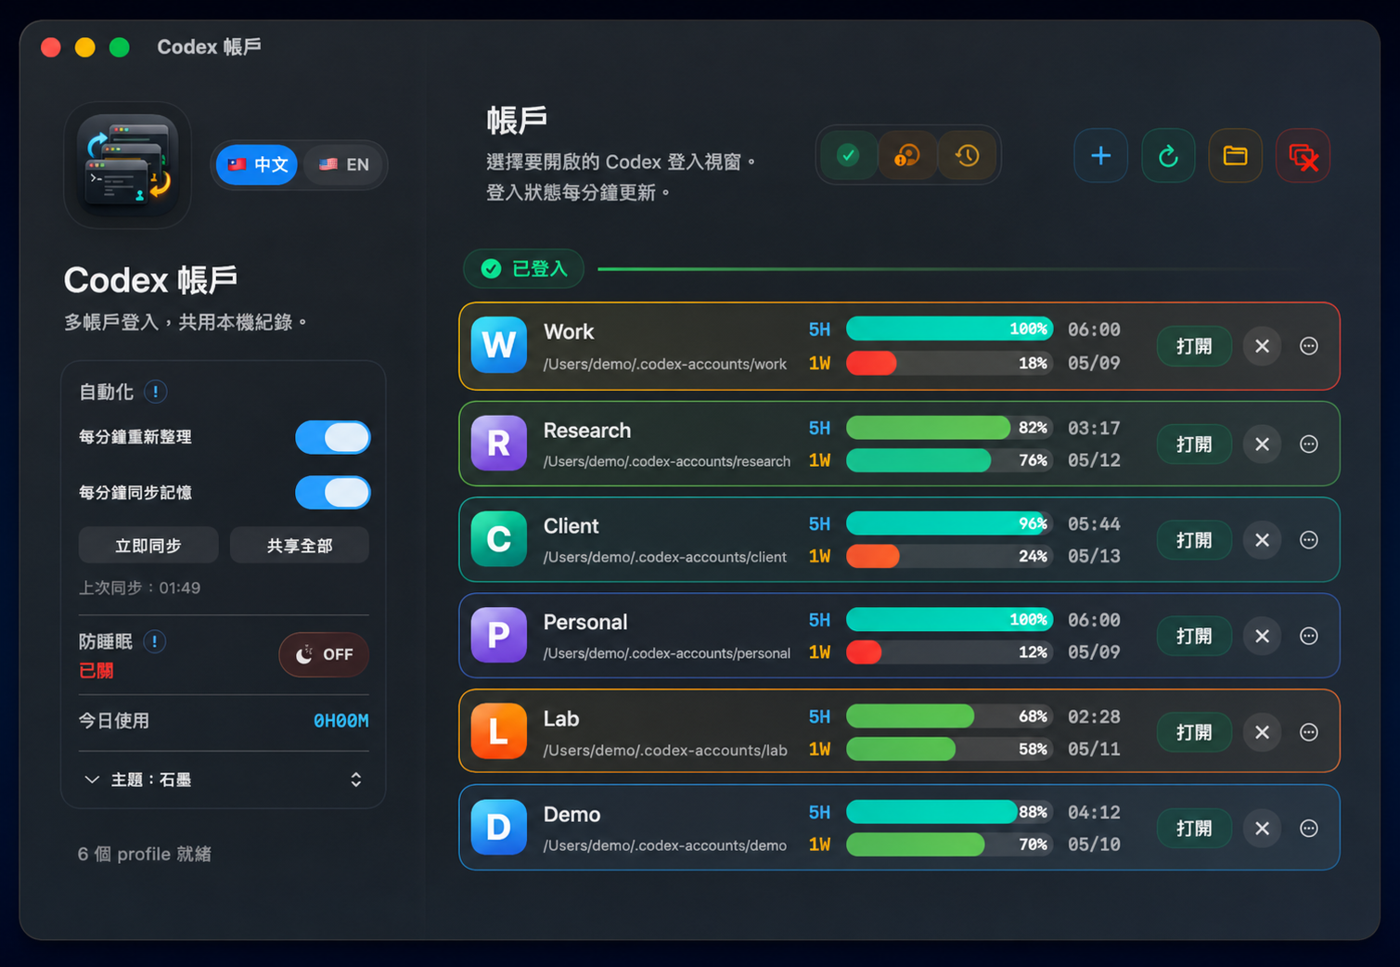The image size is (1400, 967).
Task: Click 立即同步 button
Action: click(148, 546)
